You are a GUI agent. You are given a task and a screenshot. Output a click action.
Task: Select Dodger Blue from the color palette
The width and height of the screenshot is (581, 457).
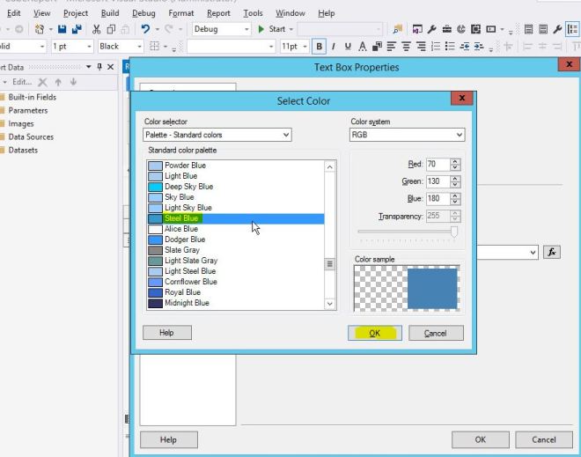point(185,240)
